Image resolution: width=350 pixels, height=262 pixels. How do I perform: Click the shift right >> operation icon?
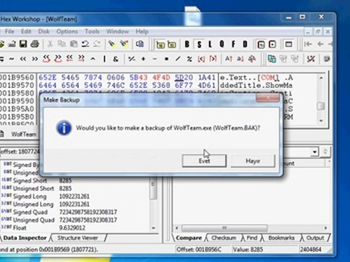(35, 59)
